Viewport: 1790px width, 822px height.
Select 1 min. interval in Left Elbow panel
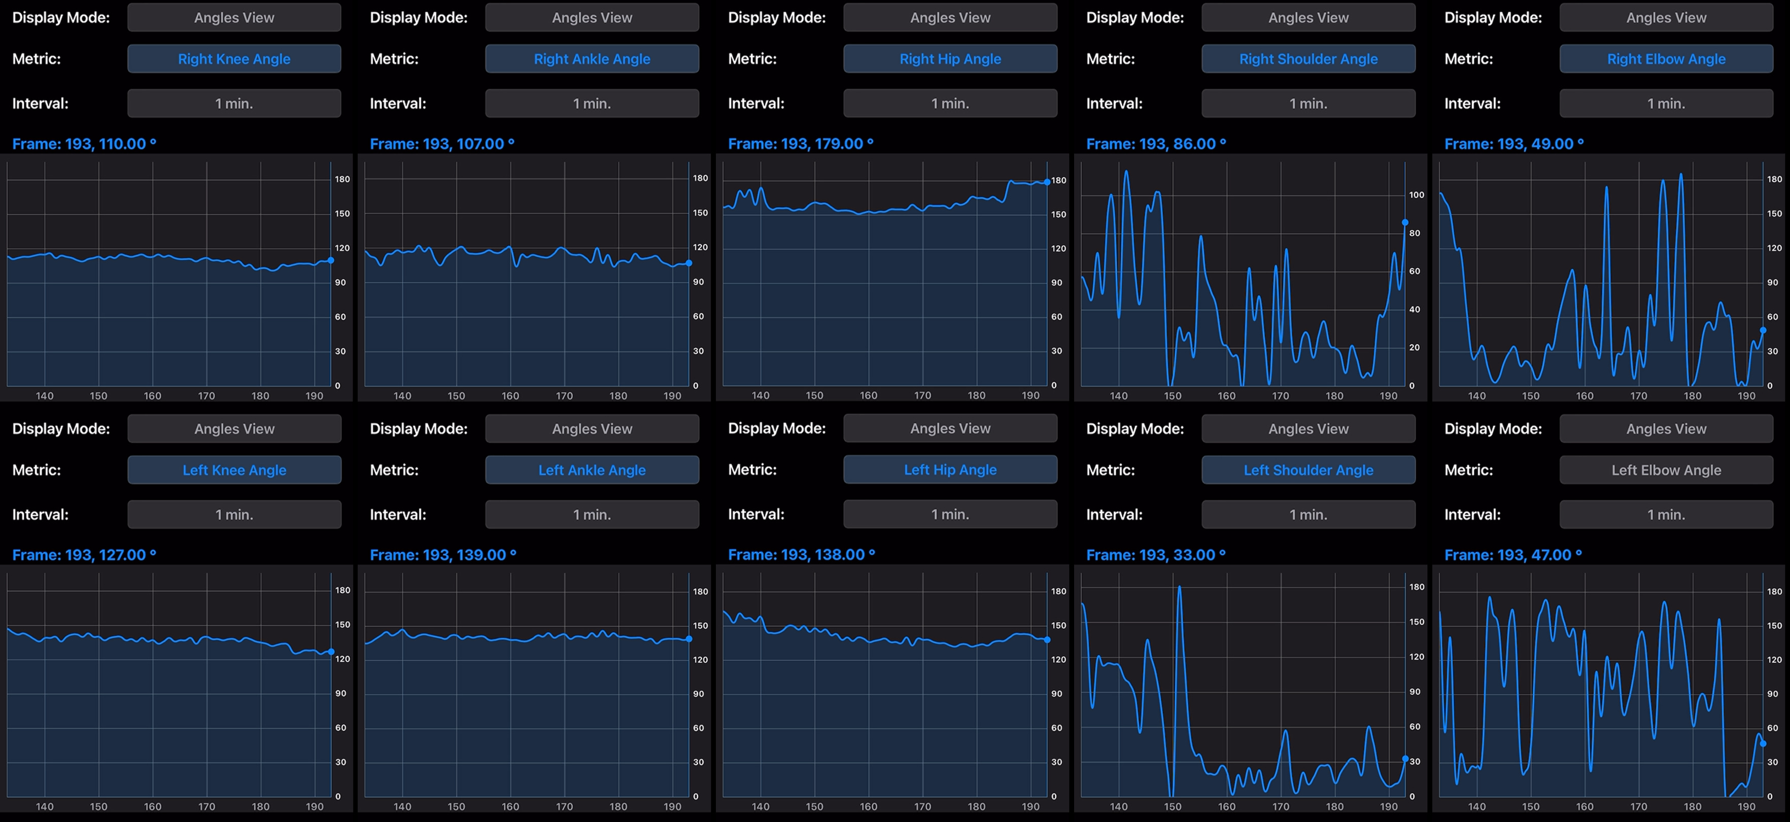[1666, 514]
